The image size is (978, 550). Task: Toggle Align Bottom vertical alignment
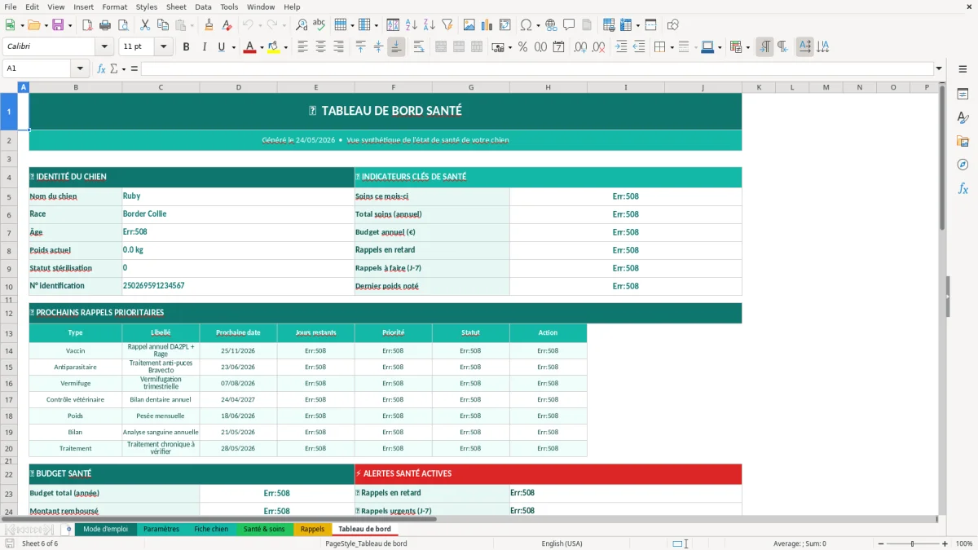coord(396,47)
